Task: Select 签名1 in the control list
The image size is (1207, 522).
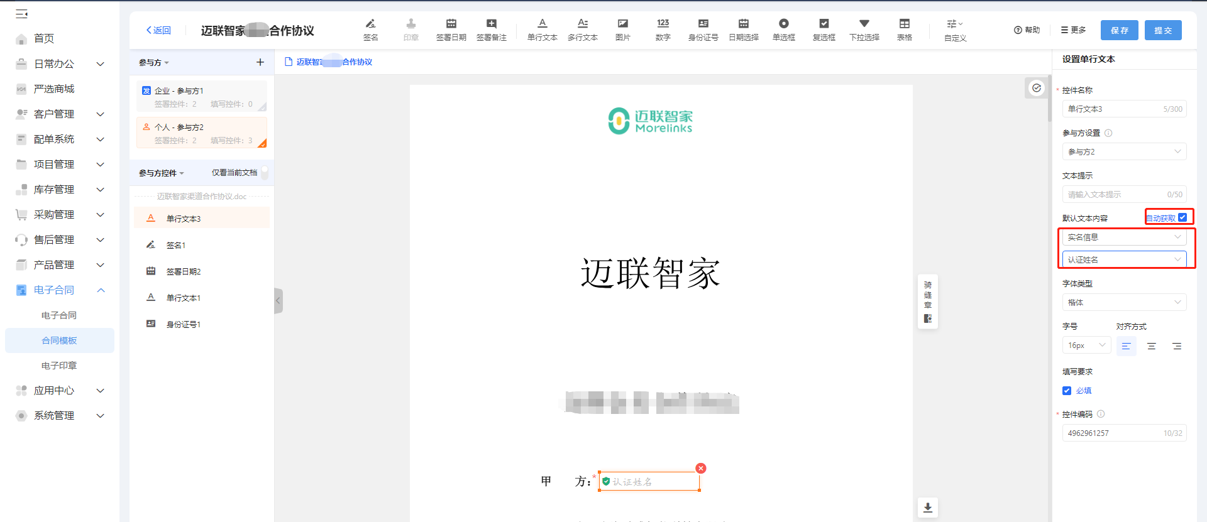Action: point(202,245)
